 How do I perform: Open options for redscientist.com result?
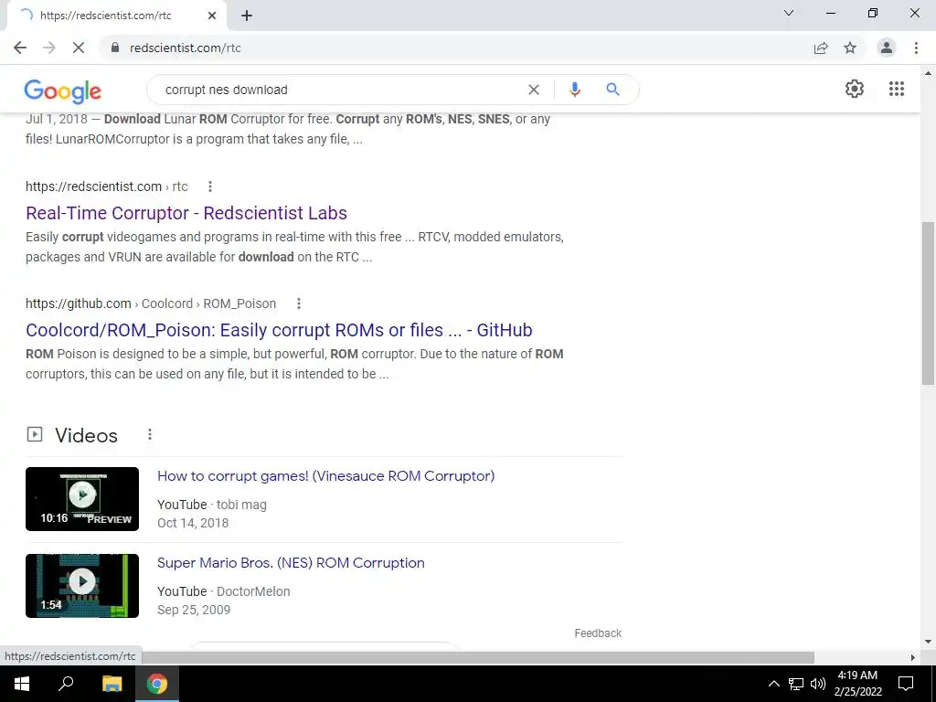(x=210, y=186)
